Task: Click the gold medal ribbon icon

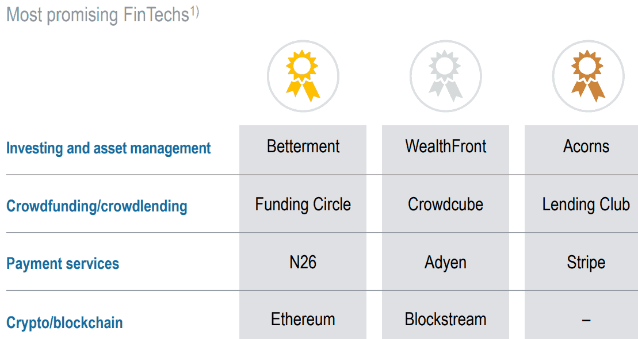Action: tap(303, 76)
